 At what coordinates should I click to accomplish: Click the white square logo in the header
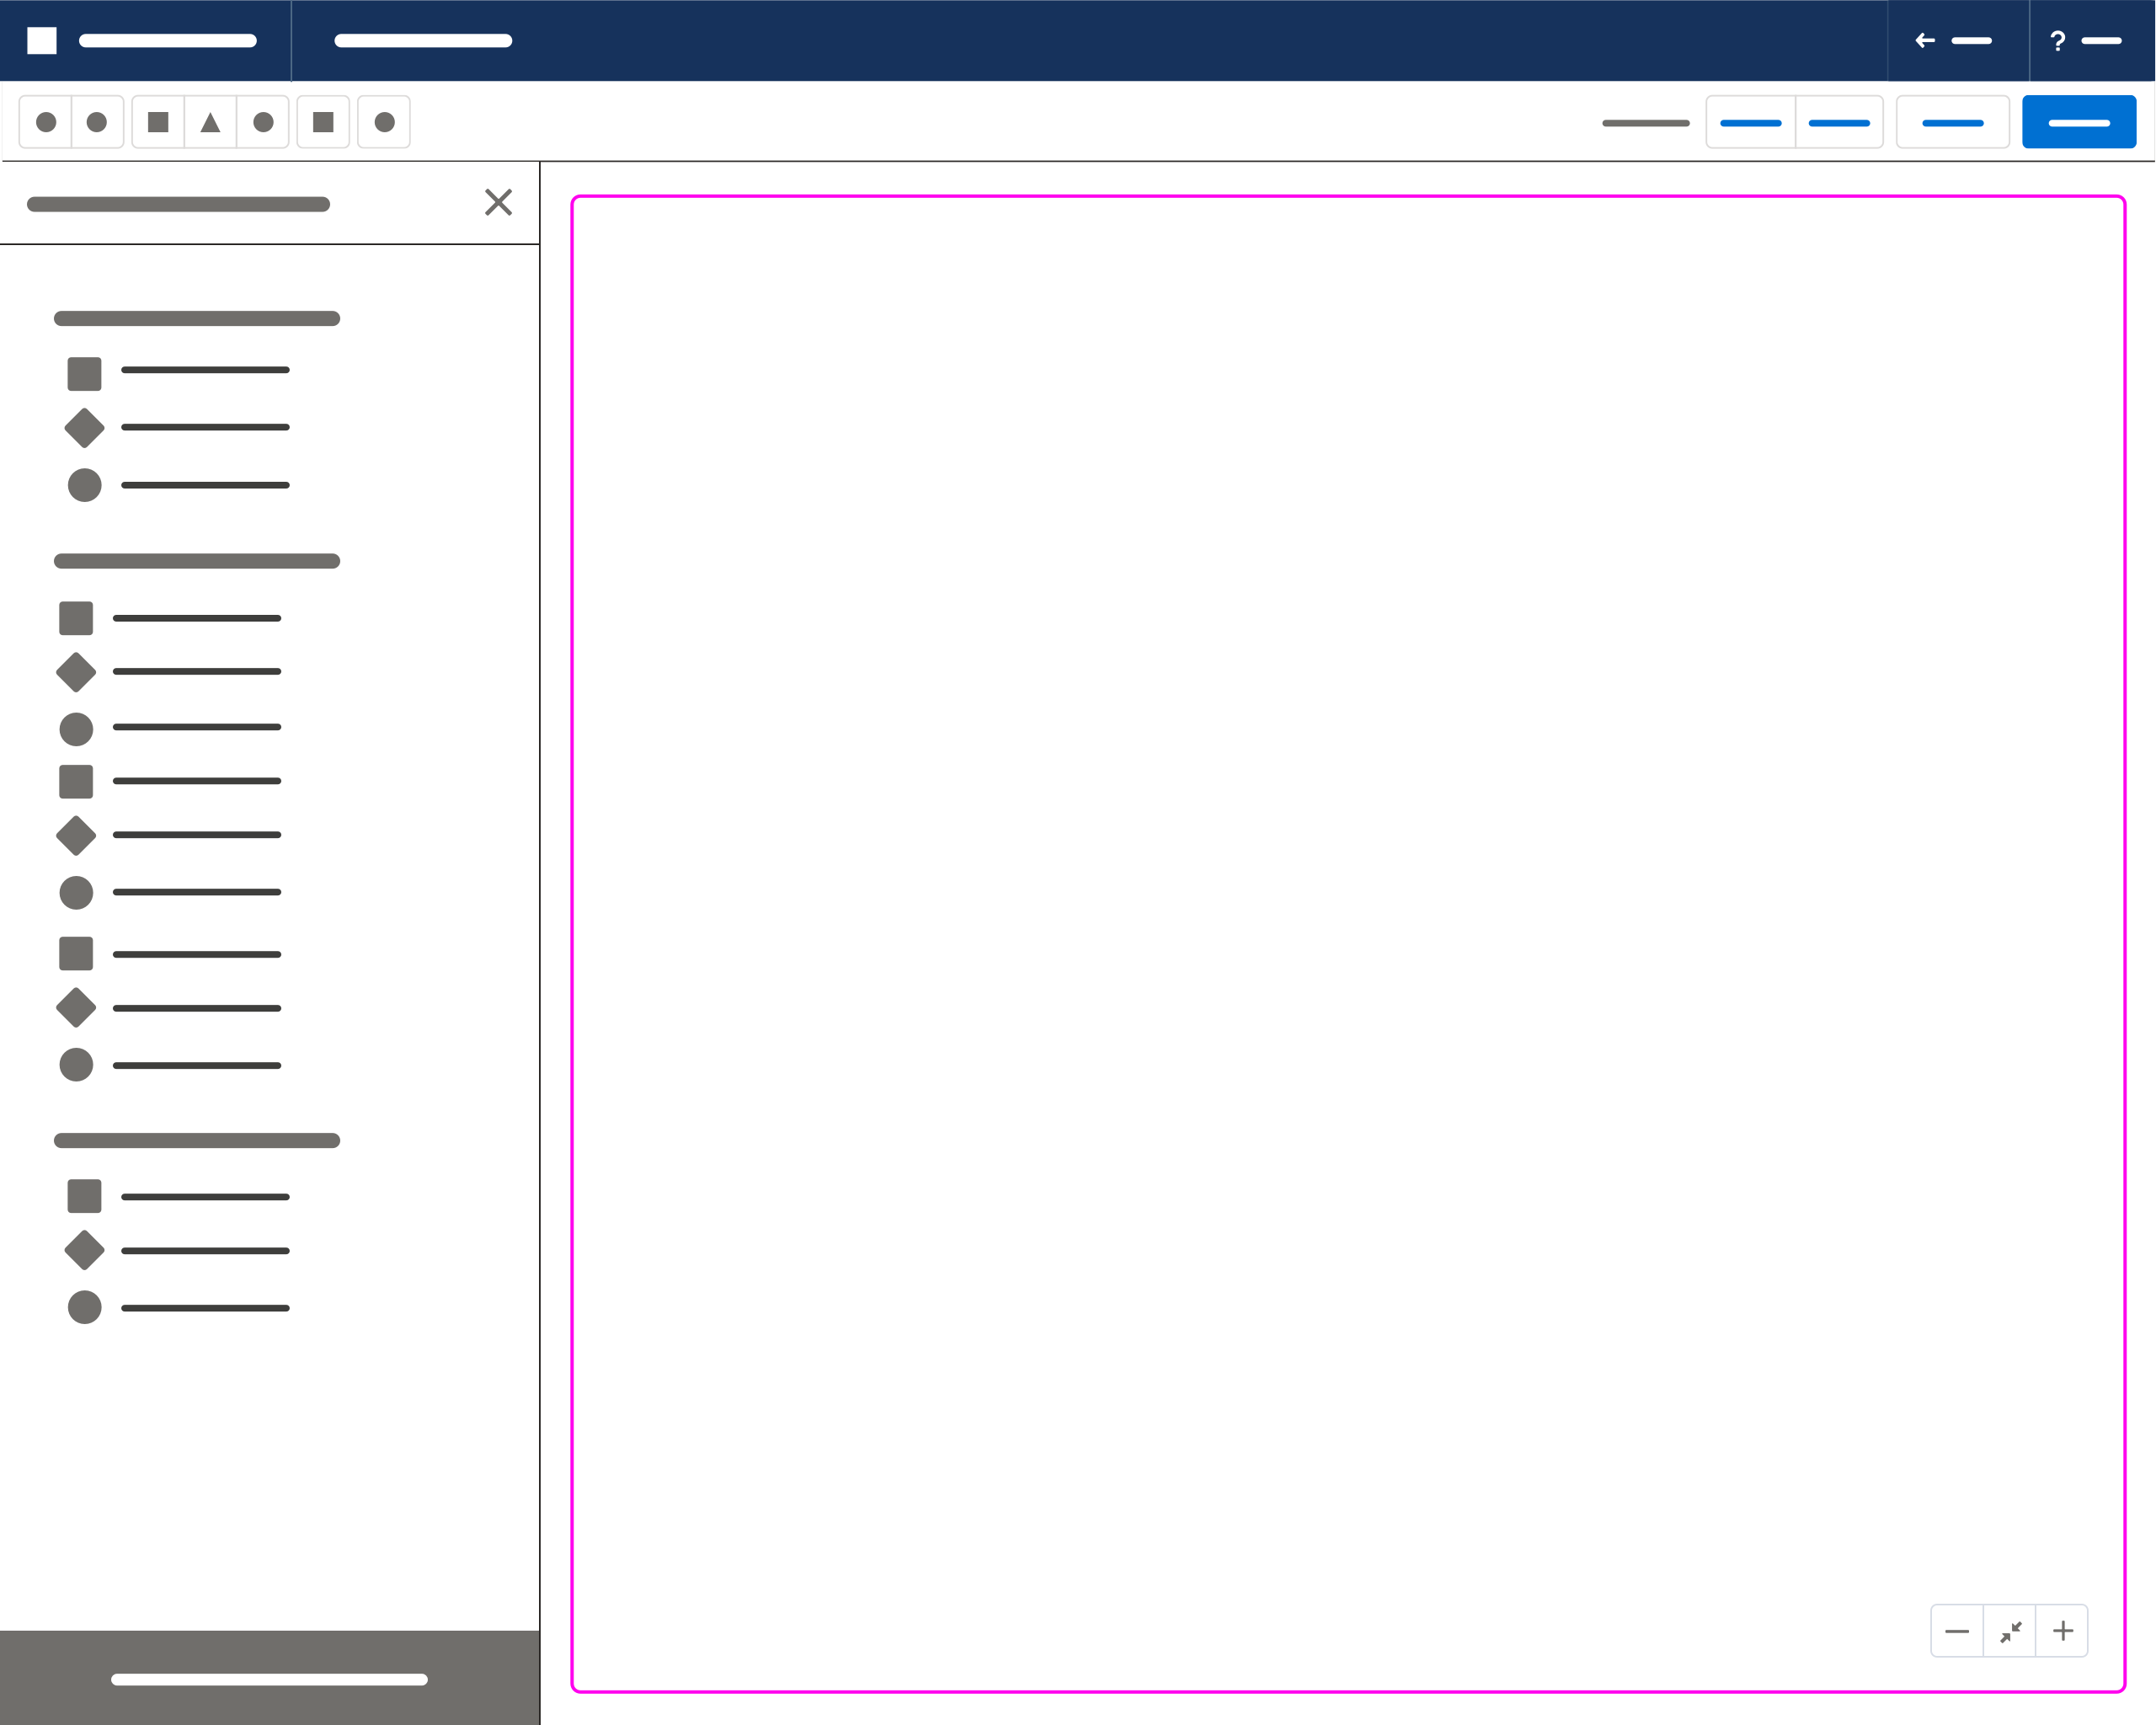(42, 40)
